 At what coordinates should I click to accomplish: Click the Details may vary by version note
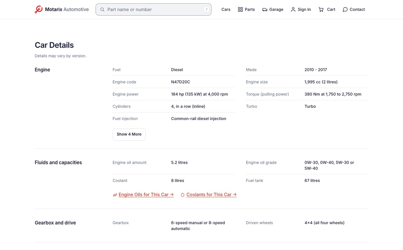coord(60,56)
